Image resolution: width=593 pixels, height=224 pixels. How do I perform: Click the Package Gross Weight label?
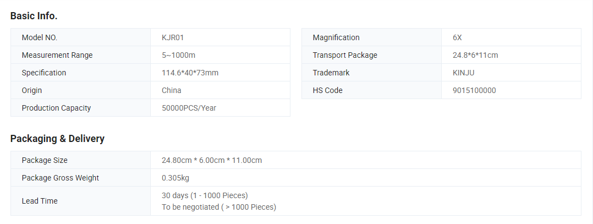[61, 178]
